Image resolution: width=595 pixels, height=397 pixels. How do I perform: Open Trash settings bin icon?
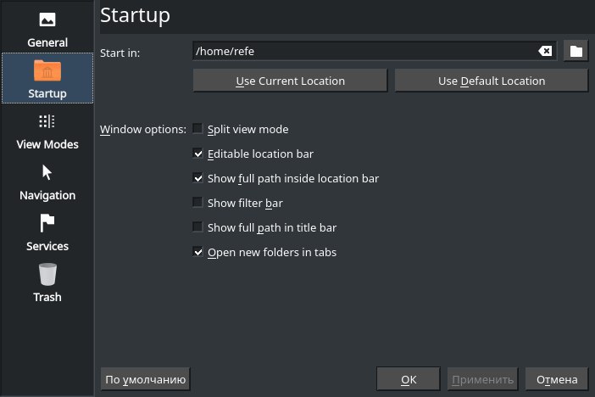click(47, 274)
